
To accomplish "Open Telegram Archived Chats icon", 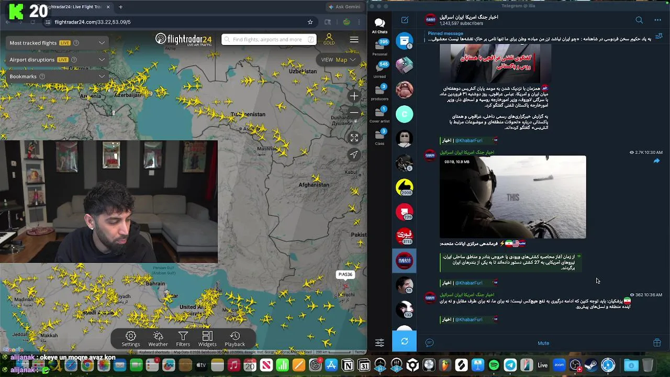I will 405,41.
